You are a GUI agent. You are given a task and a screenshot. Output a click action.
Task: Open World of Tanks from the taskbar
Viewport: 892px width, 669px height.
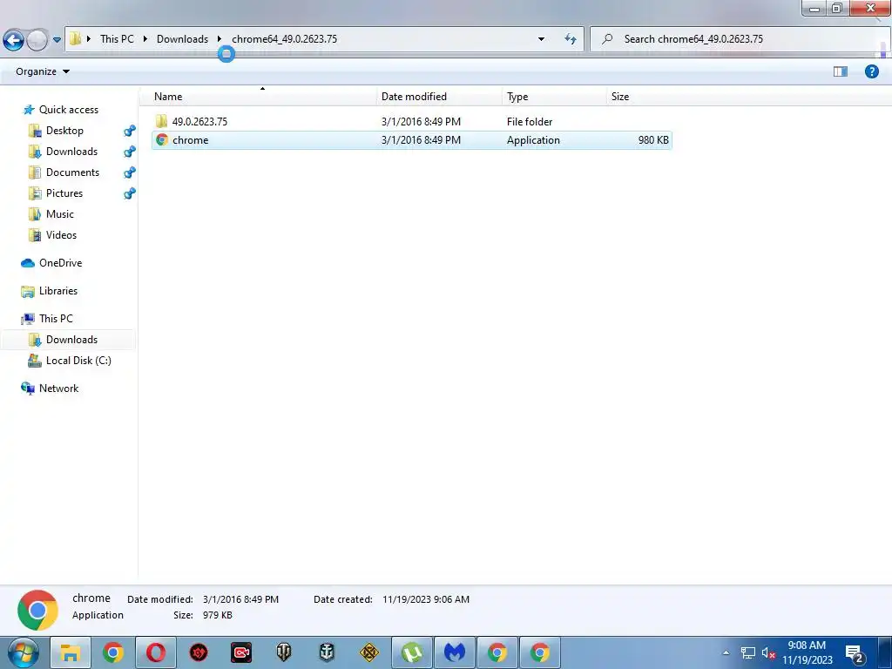[x=284, y=652]
